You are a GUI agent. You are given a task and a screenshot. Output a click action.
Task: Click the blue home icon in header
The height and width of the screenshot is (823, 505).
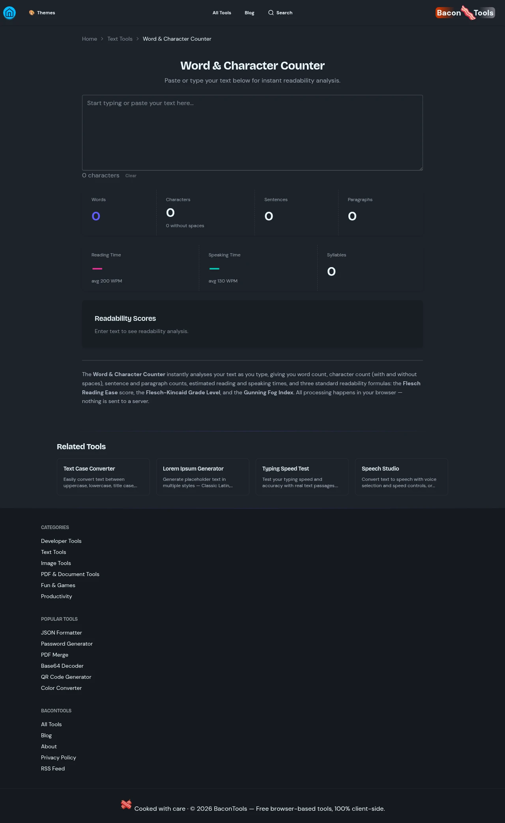pyautogui.click(x=9, y=13)
